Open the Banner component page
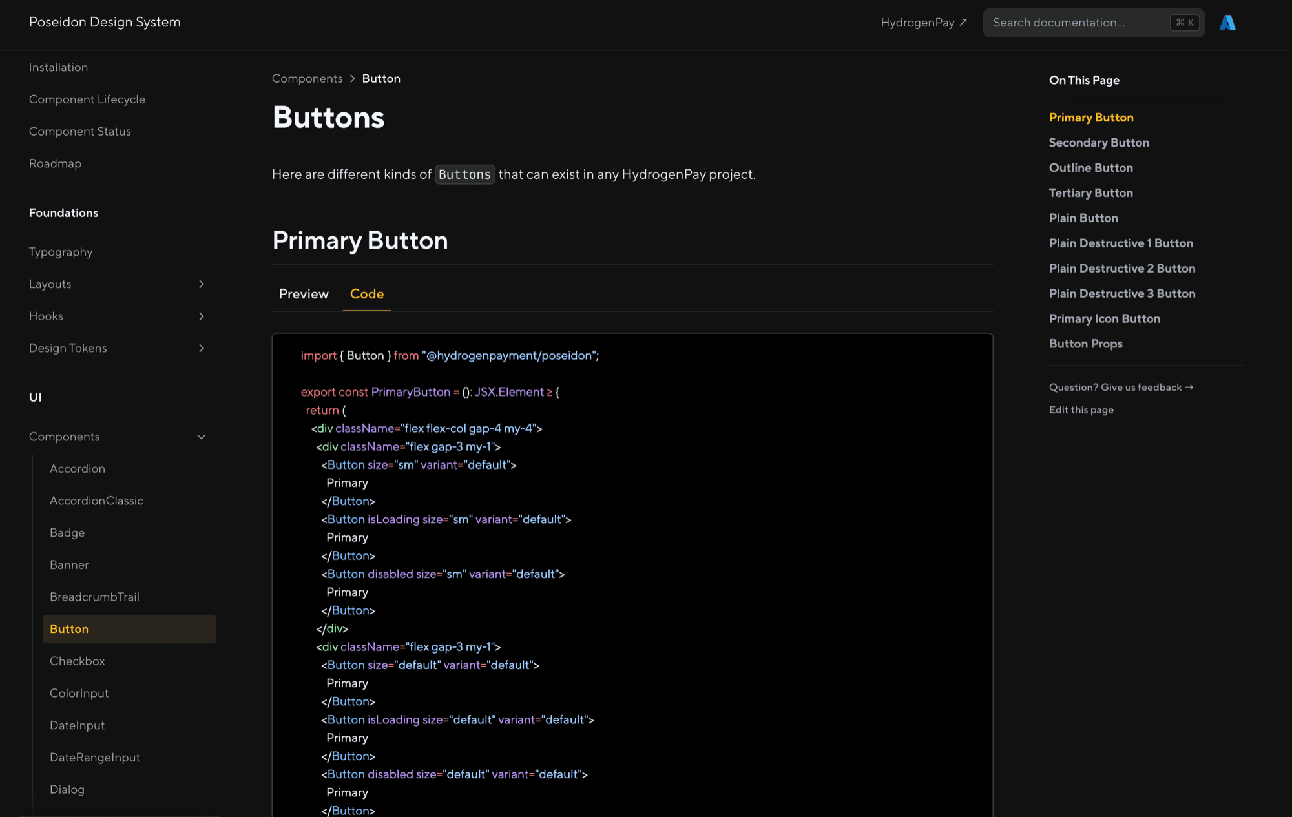1292x817 pixels. click(x=69, y=565)
